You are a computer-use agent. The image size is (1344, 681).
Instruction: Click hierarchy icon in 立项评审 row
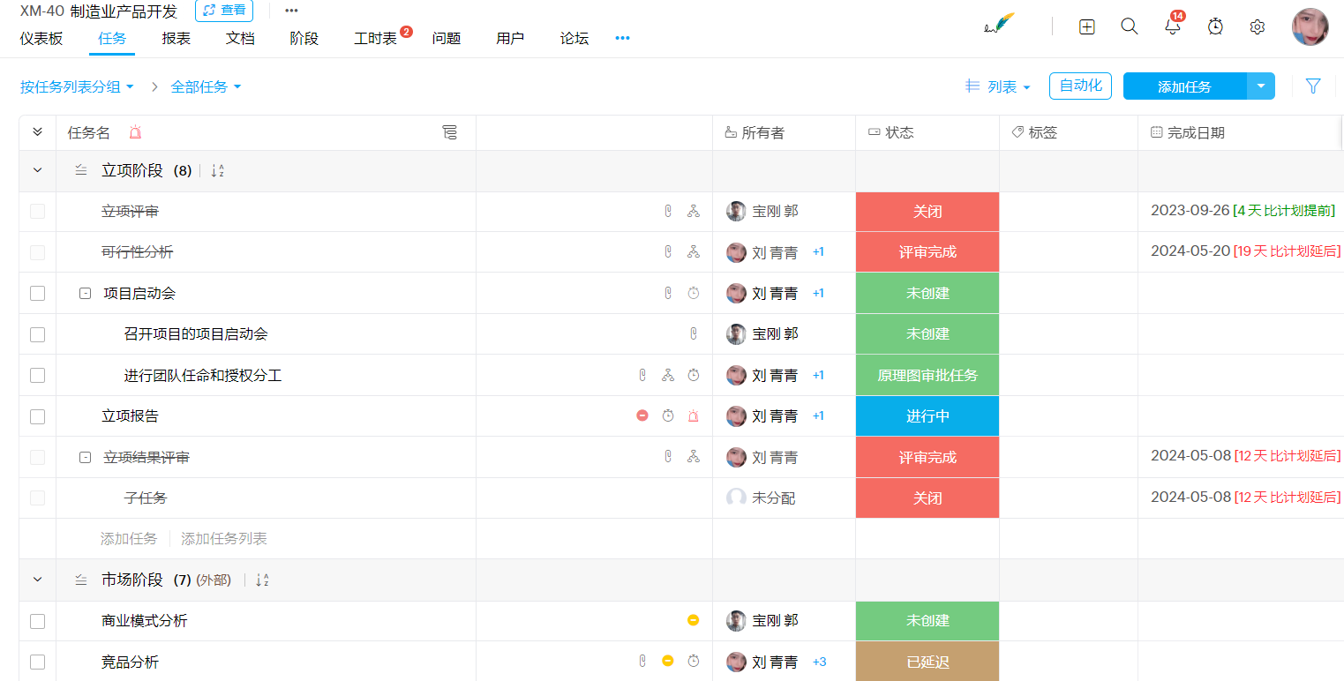tap(694, 212)
